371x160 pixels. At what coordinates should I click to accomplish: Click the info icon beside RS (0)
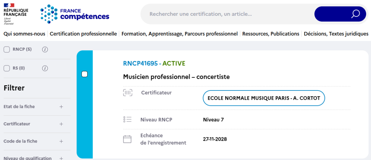[45, 68]
